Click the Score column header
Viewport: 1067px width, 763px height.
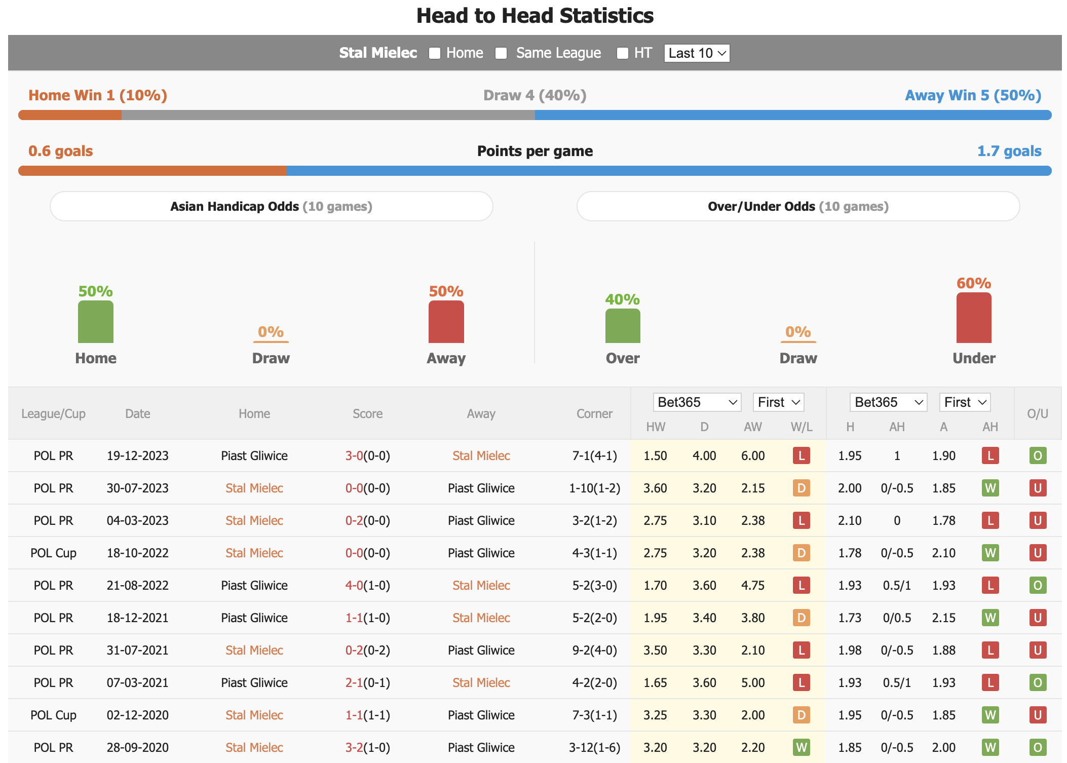(x=368, y=414)
